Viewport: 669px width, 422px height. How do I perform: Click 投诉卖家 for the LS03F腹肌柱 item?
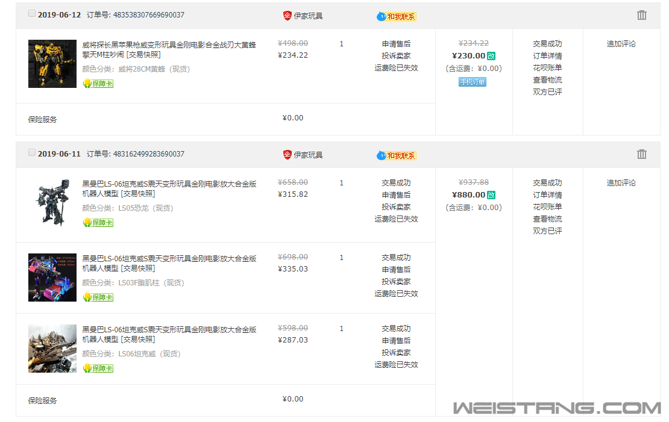point(396,281)
